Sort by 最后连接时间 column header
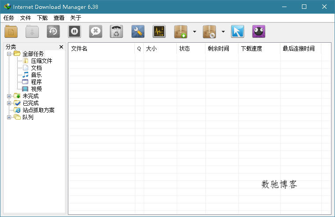The height and width of the screenshot is (217, 335). 301,49
